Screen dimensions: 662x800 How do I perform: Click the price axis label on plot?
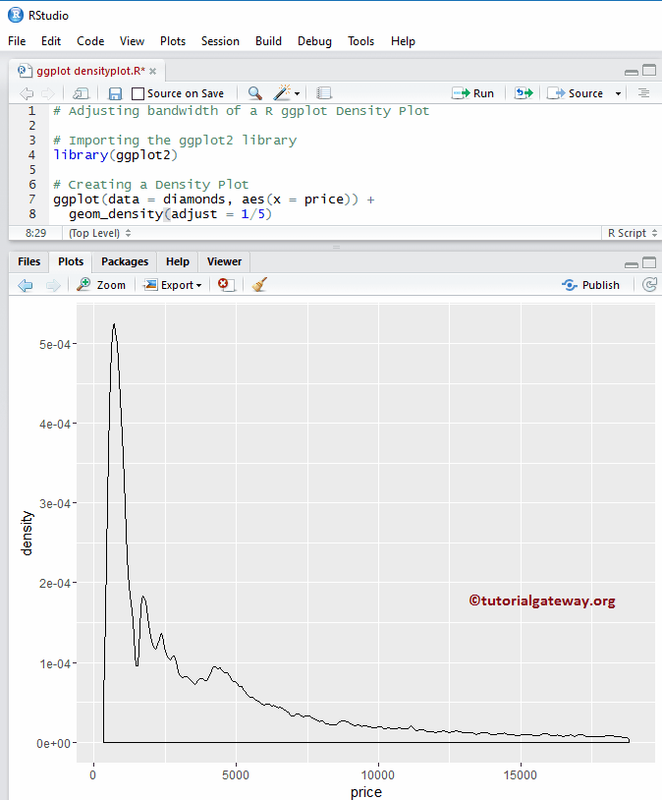tap(365, 792)
